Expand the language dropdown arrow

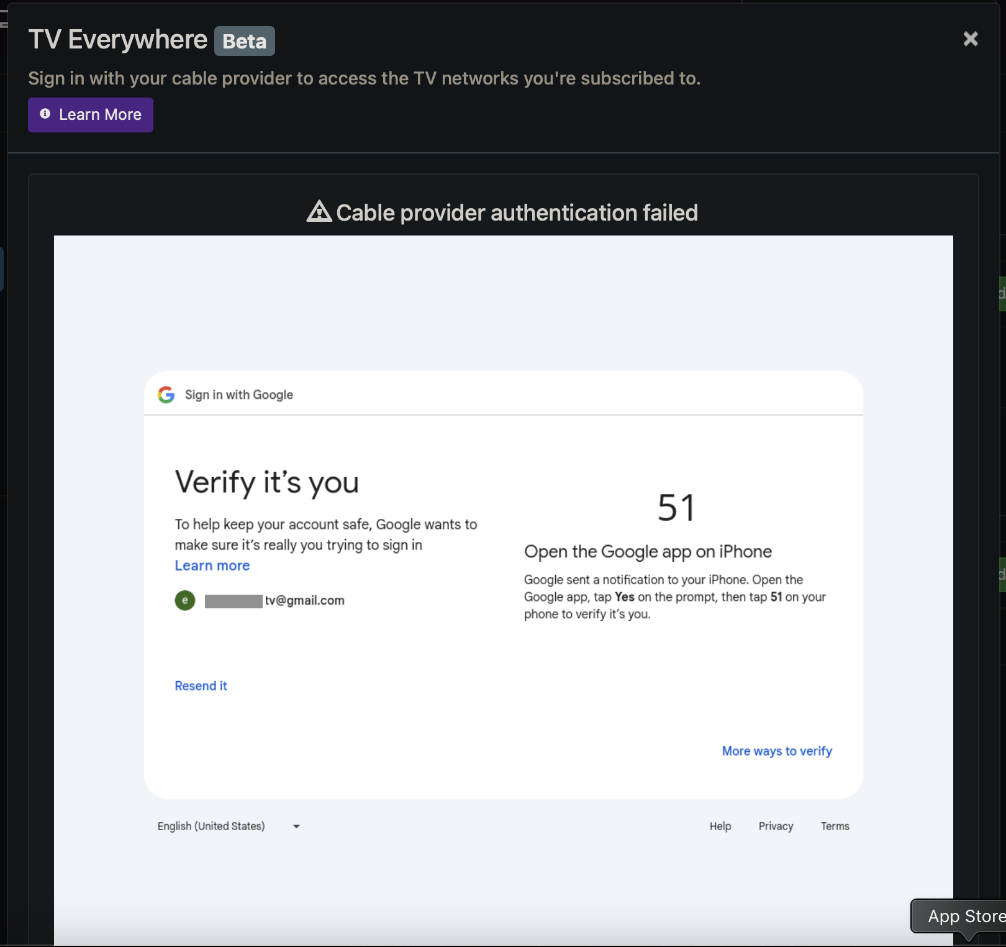tap(297, 826)
